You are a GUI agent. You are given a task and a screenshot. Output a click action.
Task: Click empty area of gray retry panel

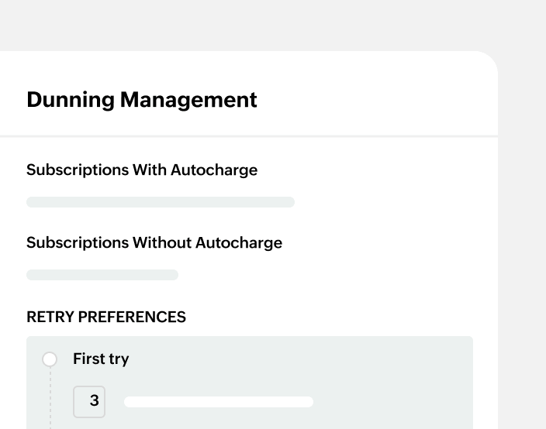coord(349,364)
